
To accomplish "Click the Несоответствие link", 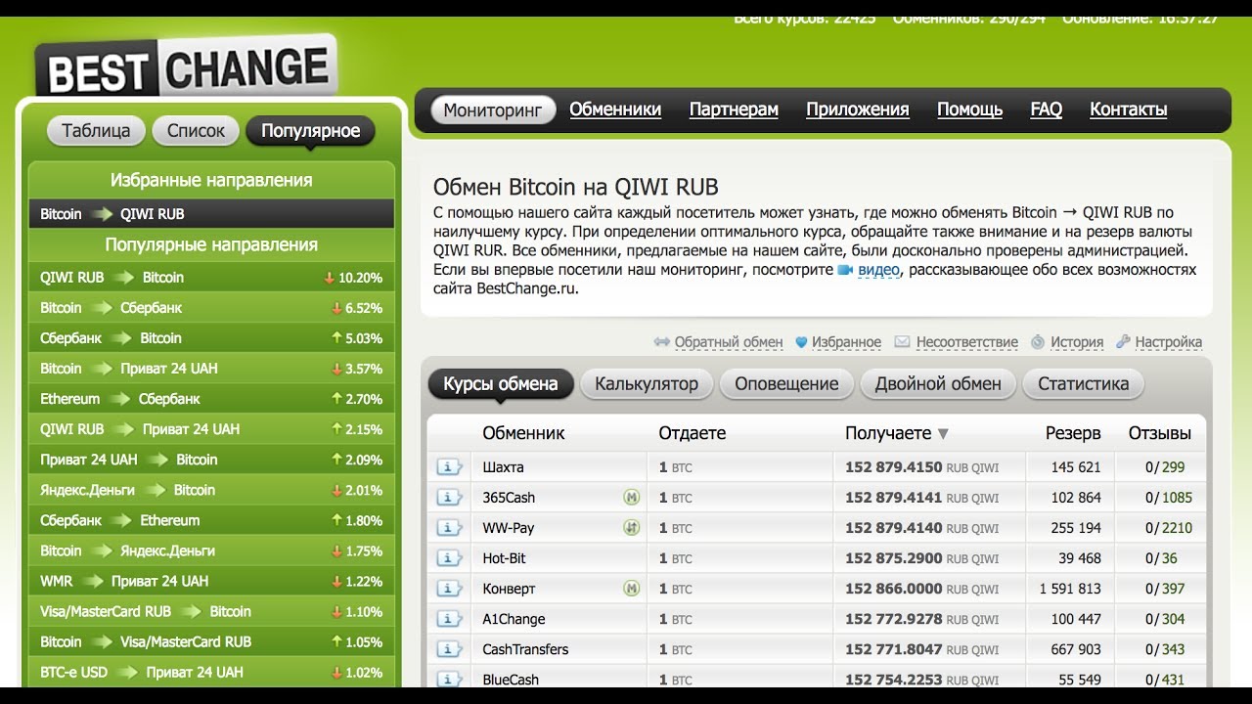I will (x=966, y=342).
